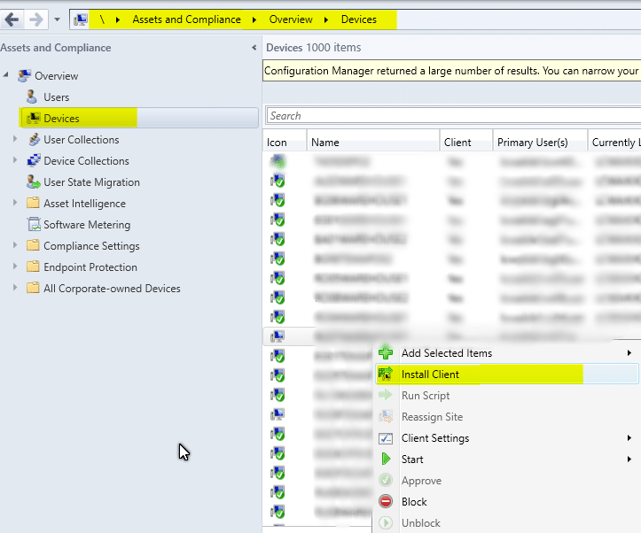Click the Install Client menu icon

(x=386, y=374)
